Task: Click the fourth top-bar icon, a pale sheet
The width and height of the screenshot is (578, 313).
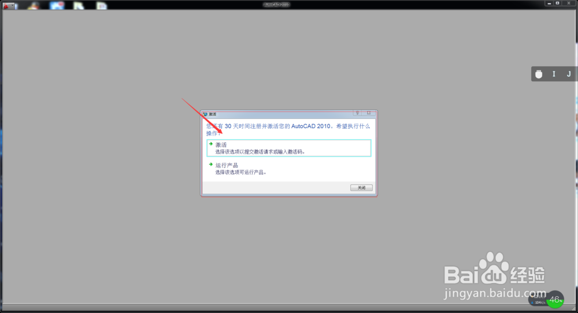Action: [x=79, y=5]
